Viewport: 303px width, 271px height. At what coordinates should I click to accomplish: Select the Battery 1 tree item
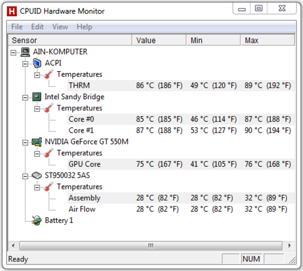59,220
